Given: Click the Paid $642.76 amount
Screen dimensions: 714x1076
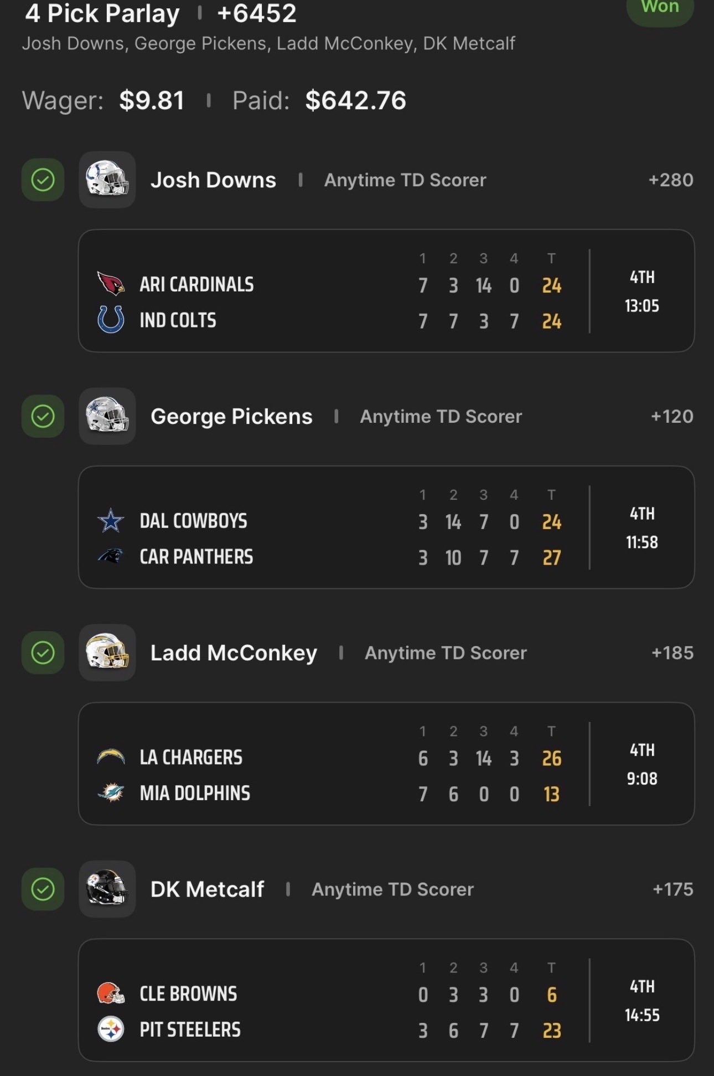Looking at the screenshot, I should (355, 100).
